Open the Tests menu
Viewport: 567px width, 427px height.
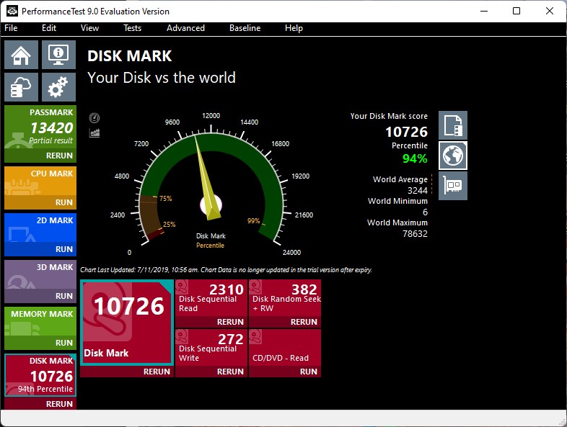tap(132, 28)
